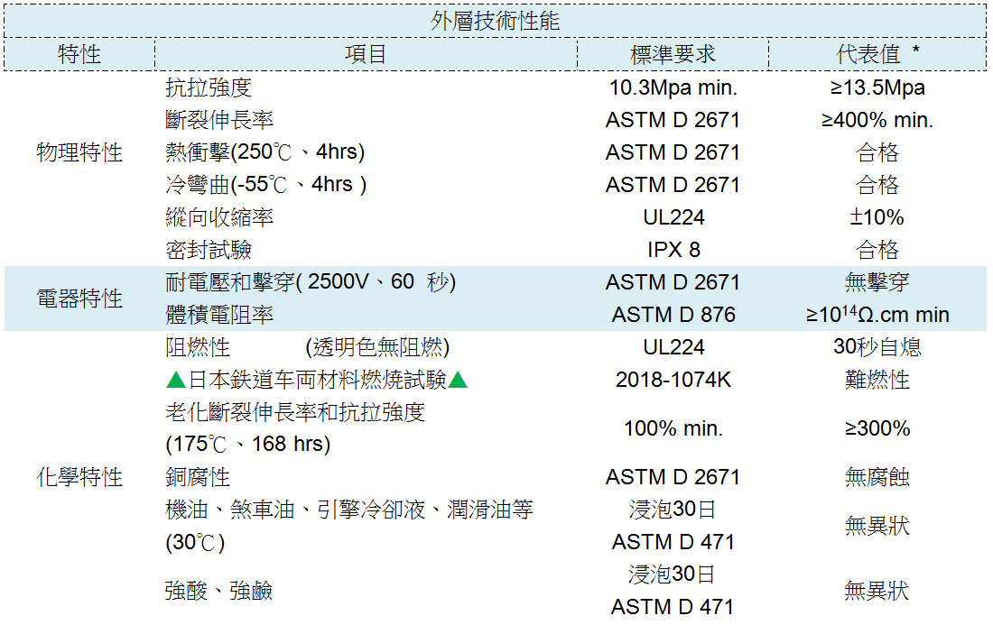Click the 特性 column header
Image resolution: width=993 pixels, height=634 pixels.
pyautogui.click(x=79, y=54)
